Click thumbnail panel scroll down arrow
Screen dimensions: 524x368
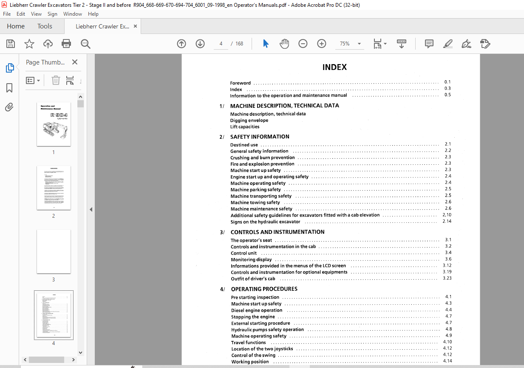click(x=81, y=352)
